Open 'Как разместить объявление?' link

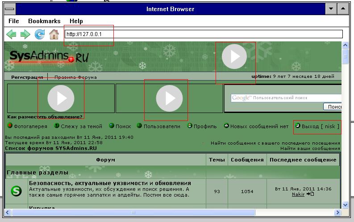45,117
